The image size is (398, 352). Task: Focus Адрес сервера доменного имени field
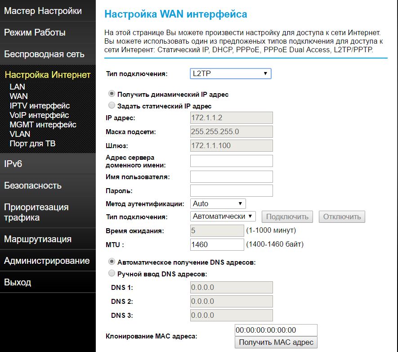click(x=232, y=161)
